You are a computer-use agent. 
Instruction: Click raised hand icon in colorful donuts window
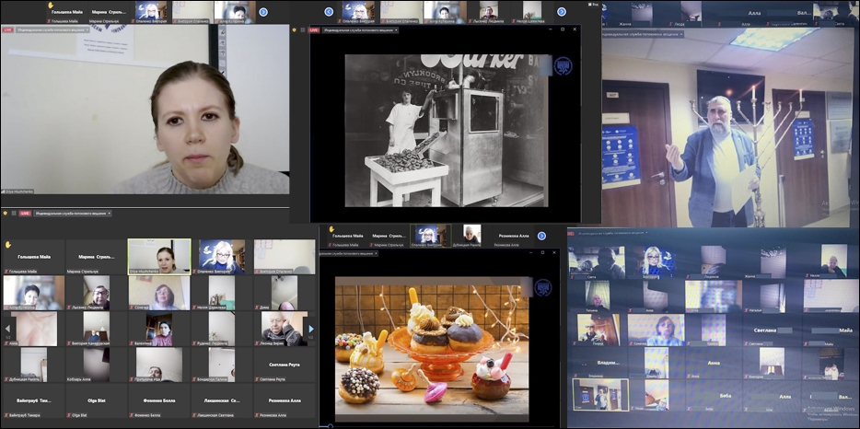(x=331, y=227)
